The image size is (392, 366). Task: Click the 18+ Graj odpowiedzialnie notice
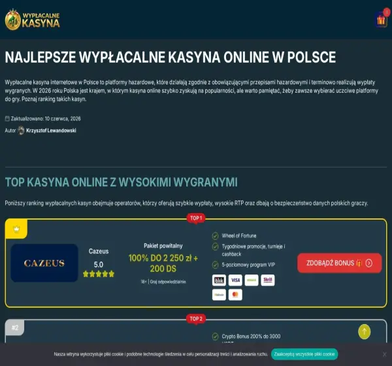tap(163, 282)
